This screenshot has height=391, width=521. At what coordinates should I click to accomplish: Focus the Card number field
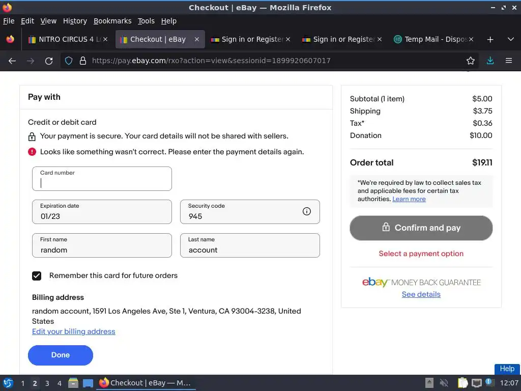(x=102, y=179)
